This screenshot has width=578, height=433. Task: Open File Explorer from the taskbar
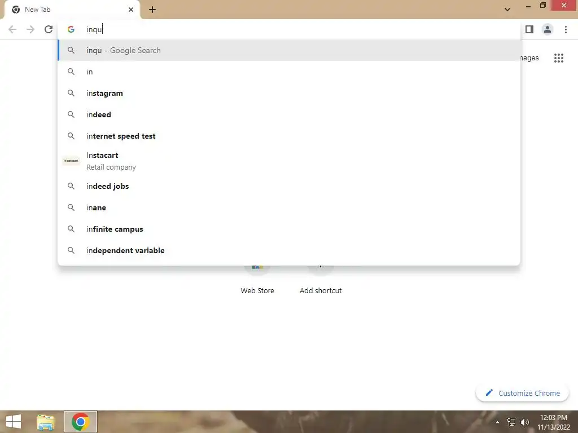(46, 422)
